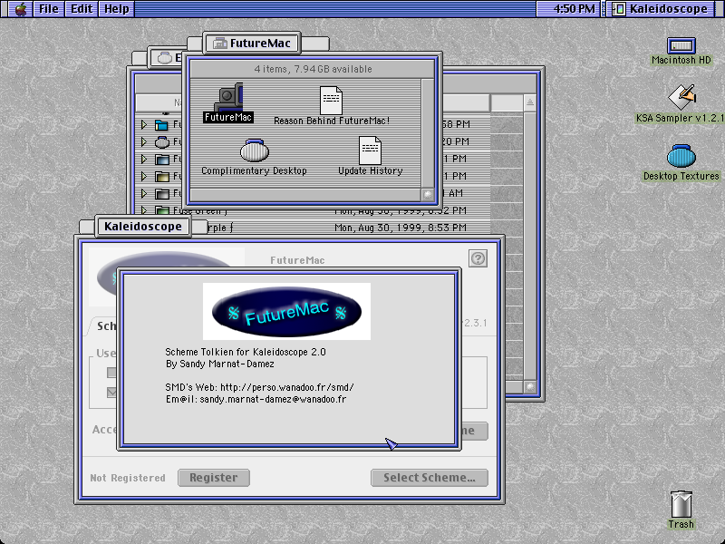Image resolution: width=725 pixels, height=544 pixels.
Task: Select the green folder icon in back list
Action: pyautogui.click(x=162, y=210)
